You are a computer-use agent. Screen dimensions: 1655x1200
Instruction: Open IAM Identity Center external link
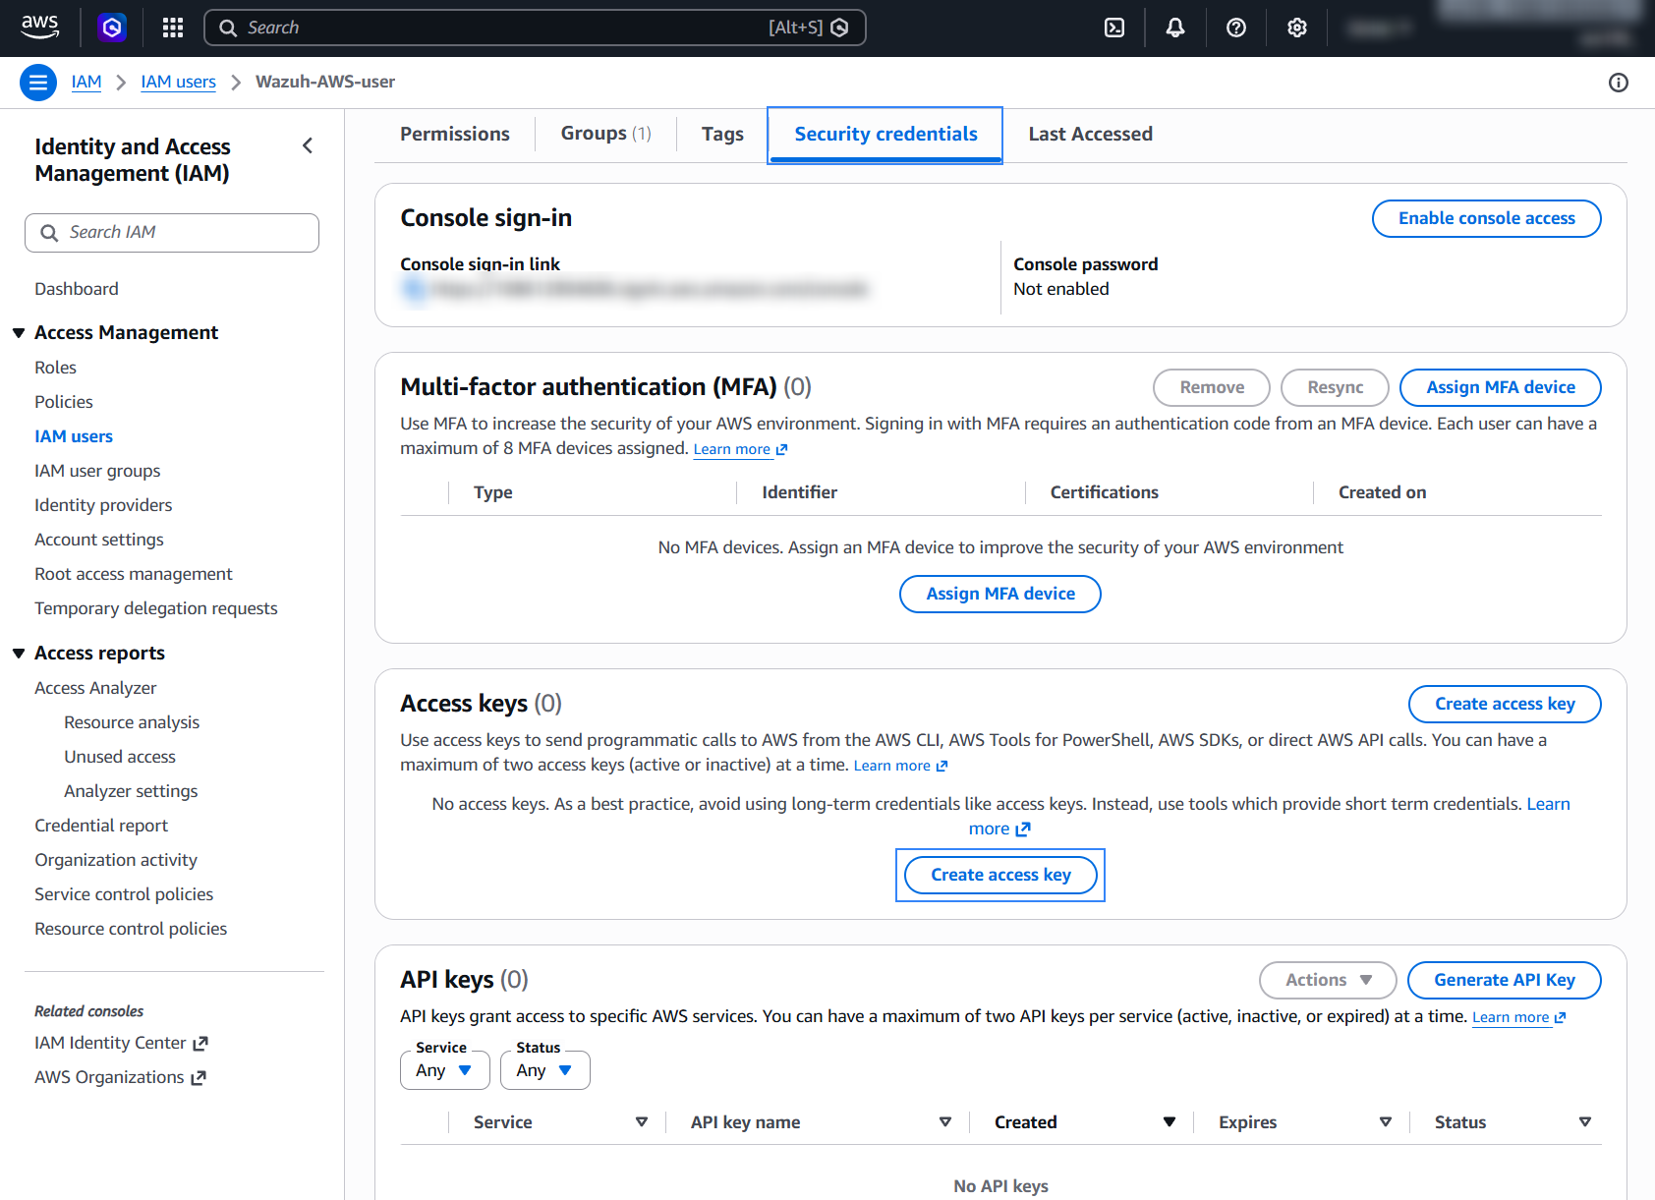click(x=122, y=1043)
